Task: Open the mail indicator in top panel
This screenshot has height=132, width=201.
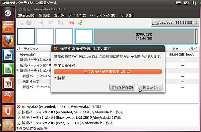Action: pyautogui.click(x=186, y=3)
